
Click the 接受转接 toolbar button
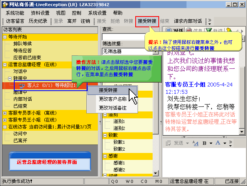tap(147, 21)
